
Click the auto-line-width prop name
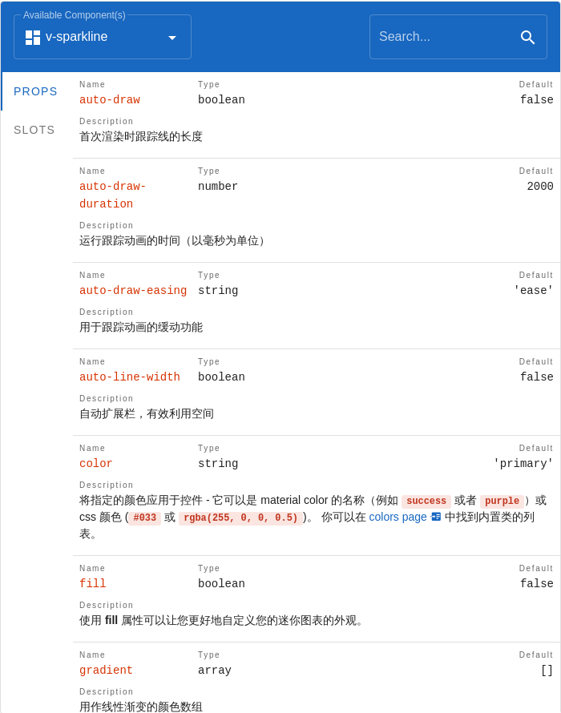(x=129, y=377)
